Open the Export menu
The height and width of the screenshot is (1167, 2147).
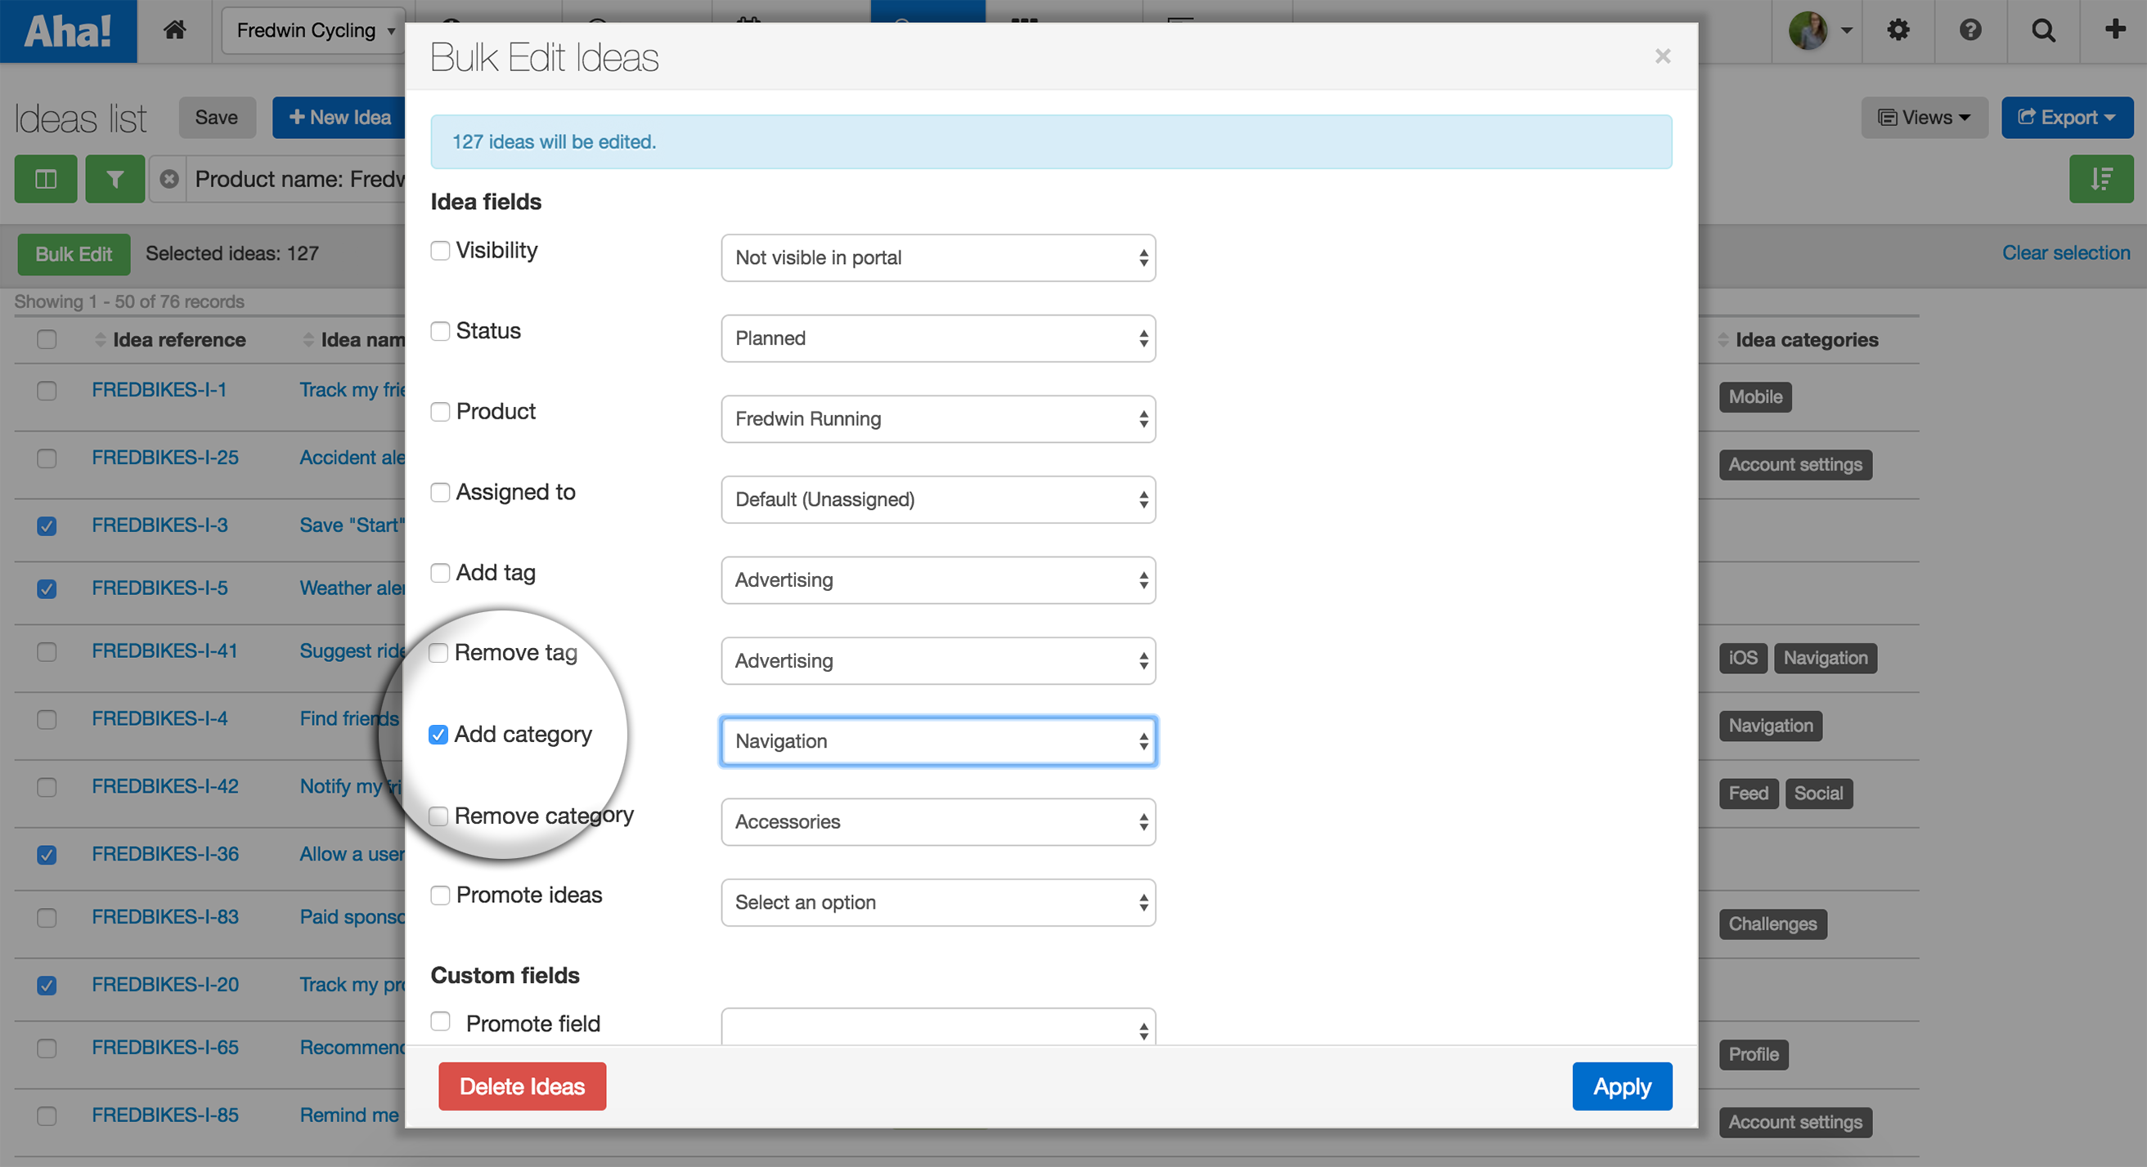coord(2066,118)
